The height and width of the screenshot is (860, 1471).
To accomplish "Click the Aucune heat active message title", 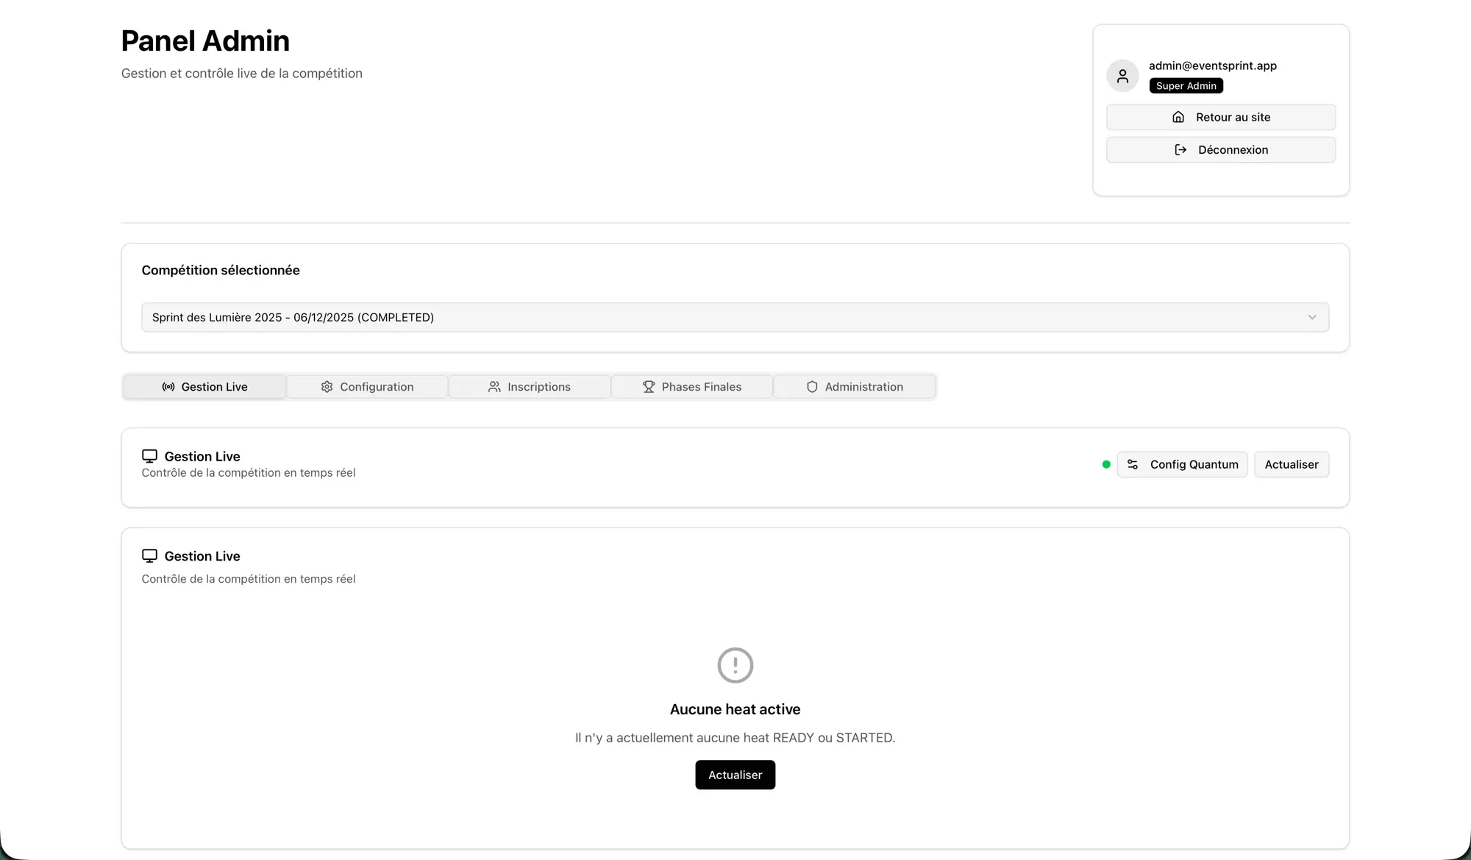I will click(735, 709).
